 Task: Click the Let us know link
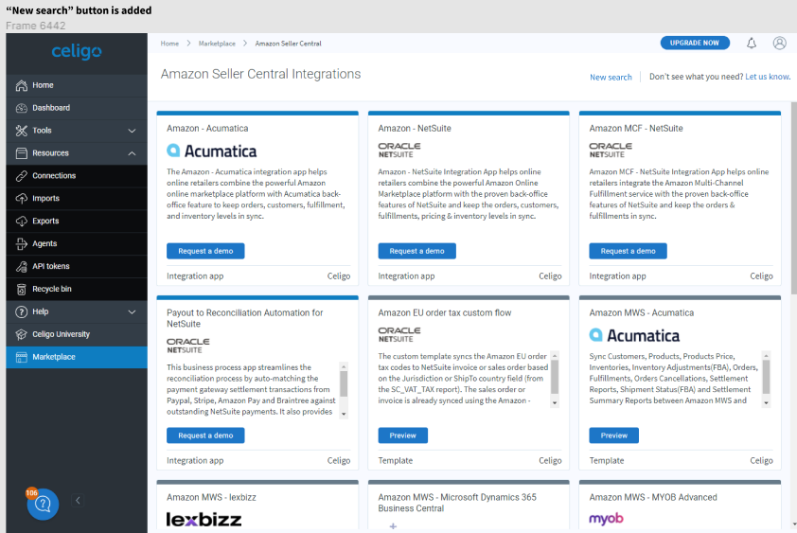pyautogui.click(x=767, y=77)
